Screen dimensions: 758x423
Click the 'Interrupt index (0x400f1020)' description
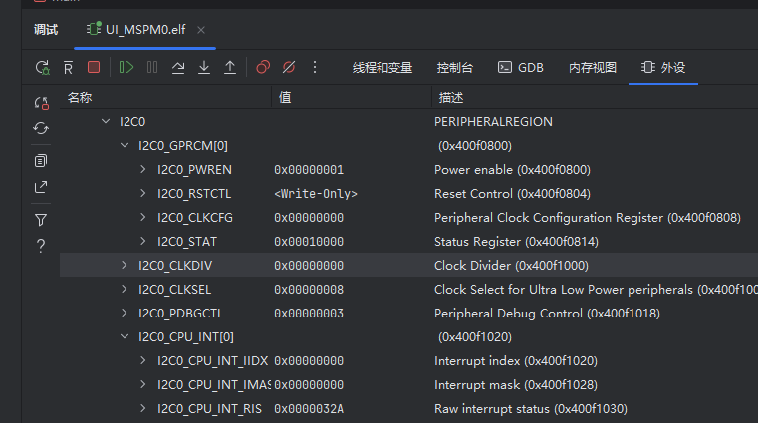pos(515,361)
